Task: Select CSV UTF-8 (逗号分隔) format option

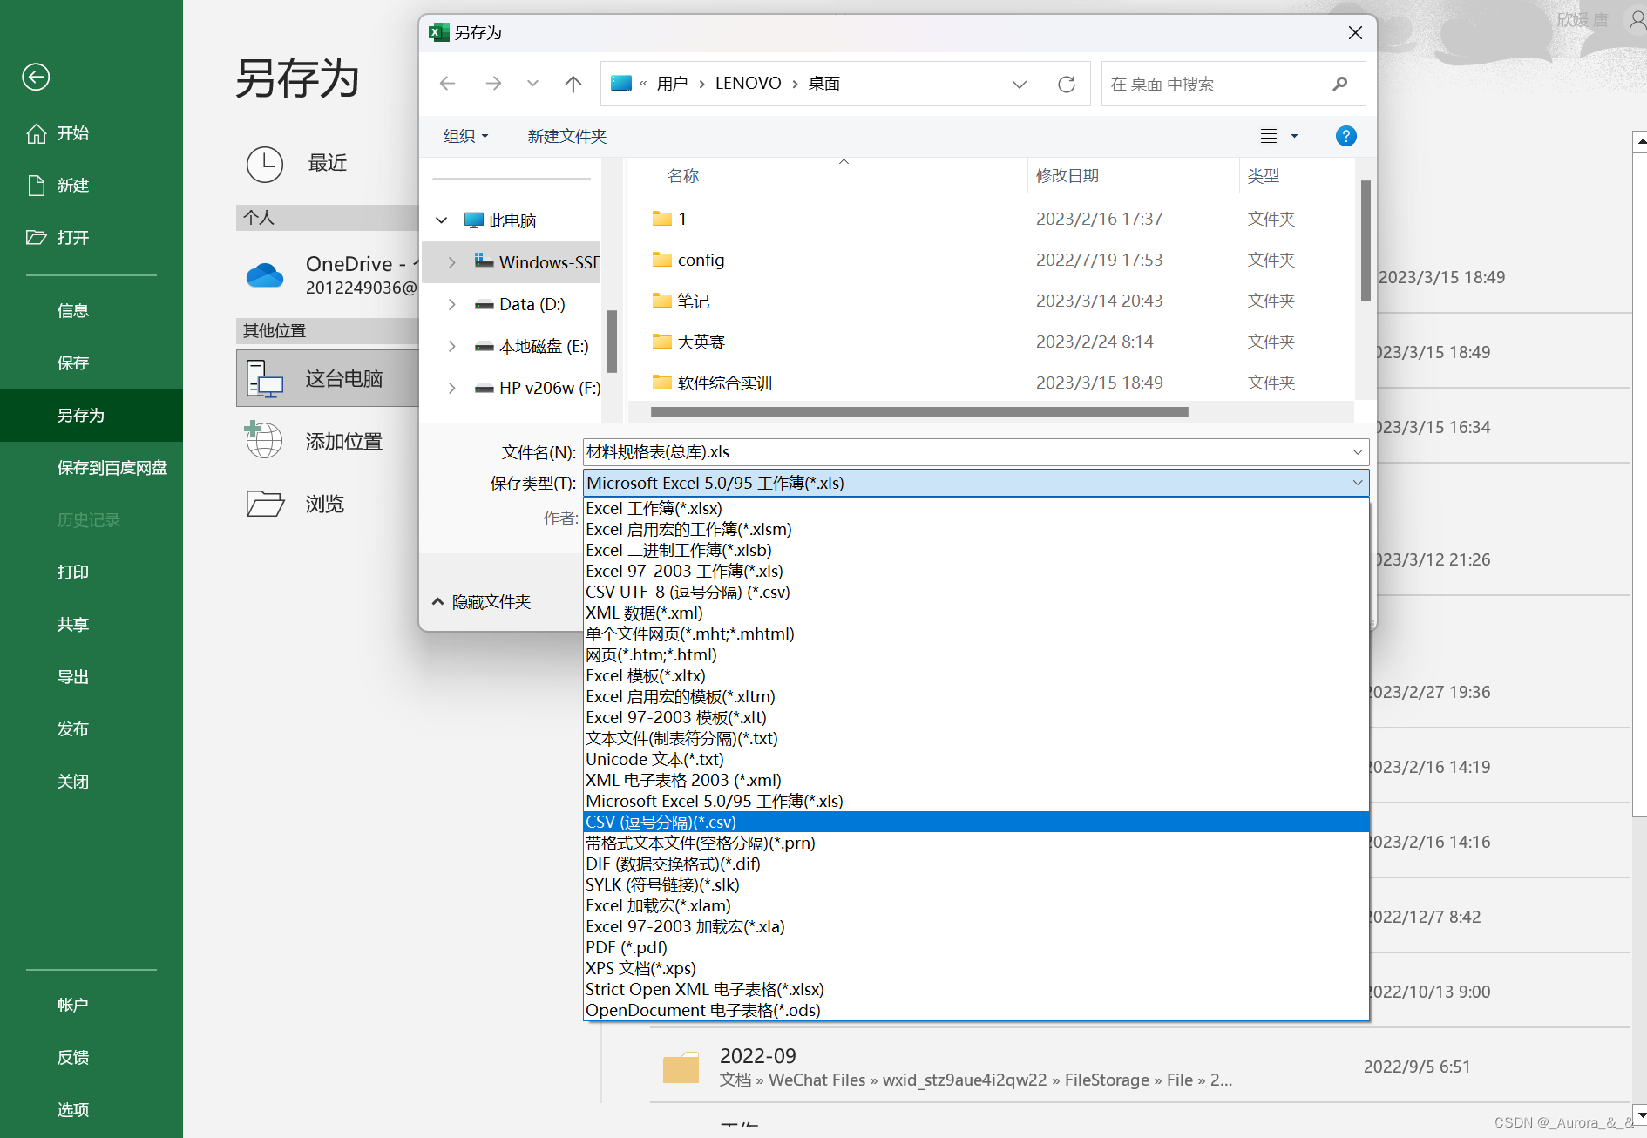Action: [687, 592]
